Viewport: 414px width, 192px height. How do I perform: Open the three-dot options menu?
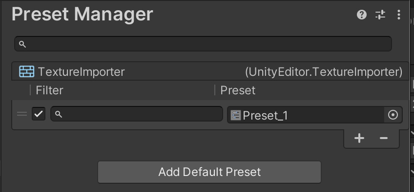pyautogui.click(x=399, y=15)
